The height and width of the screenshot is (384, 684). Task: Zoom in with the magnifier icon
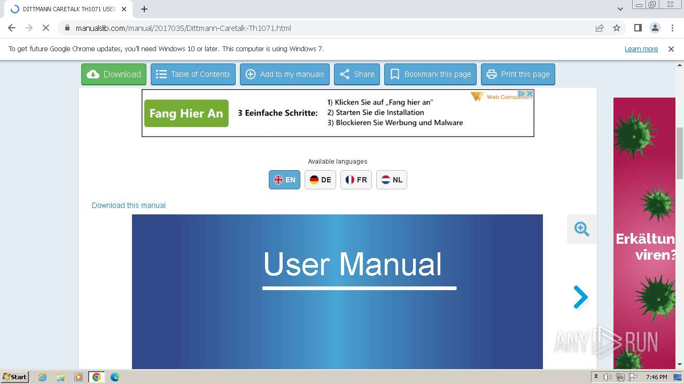581,229
